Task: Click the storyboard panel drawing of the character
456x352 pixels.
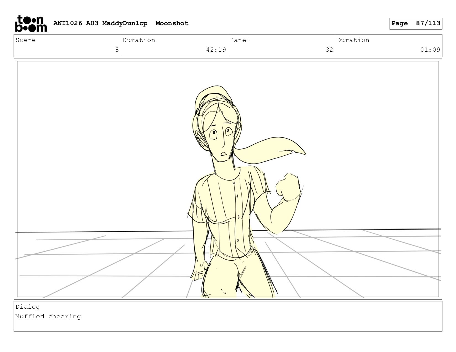Action: click(228, 179)
